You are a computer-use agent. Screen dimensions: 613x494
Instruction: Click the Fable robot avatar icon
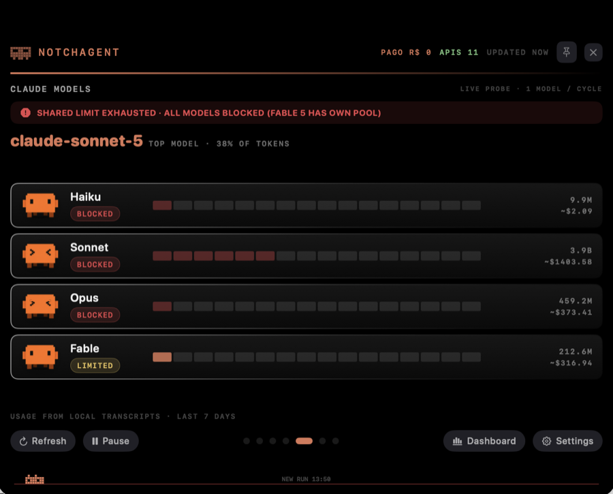click(40, 356)
